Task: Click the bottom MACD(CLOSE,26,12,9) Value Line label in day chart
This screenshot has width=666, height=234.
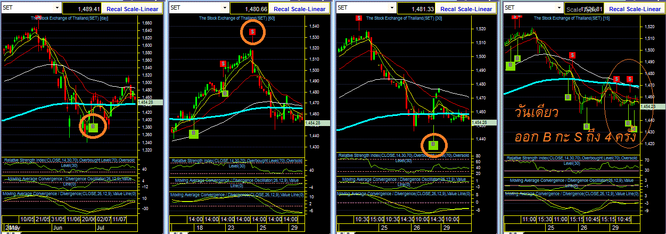Action: point(69,194)
